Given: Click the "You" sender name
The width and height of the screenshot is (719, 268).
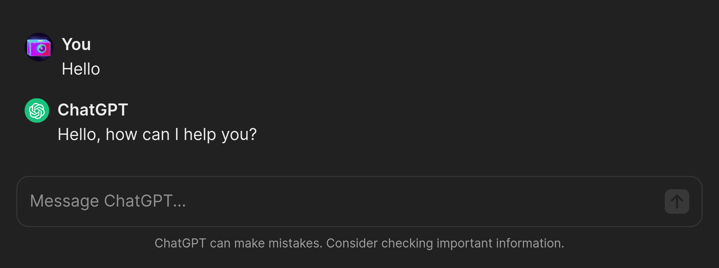Looking at the screenshot, I should click(x=76, y=44).
